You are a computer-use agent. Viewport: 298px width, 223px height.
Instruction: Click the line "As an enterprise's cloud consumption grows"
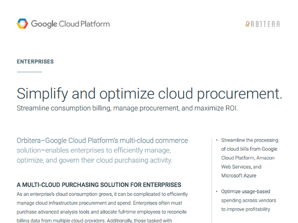[x=102, y=194]
